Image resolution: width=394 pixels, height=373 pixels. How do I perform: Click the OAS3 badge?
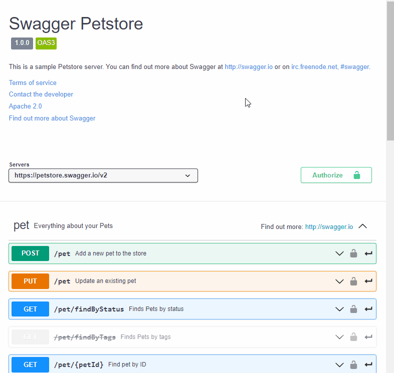pos(46,43)
